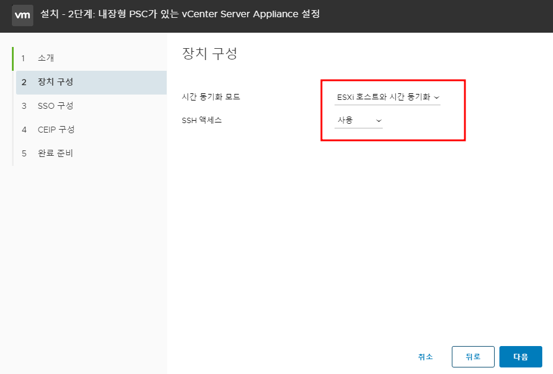Screen dimensions: 553x374
Task: Select step 5 완료 준비
Action: tap(91, 153)
